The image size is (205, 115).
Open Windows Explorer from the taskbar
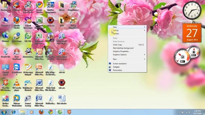(x=22, y=112)
